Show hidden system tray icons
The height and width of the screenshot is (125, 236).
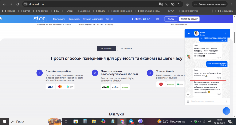coord(191,121)
